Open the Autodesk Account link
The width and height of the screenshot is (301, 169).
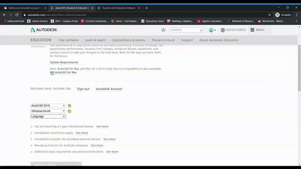[109, 89]
